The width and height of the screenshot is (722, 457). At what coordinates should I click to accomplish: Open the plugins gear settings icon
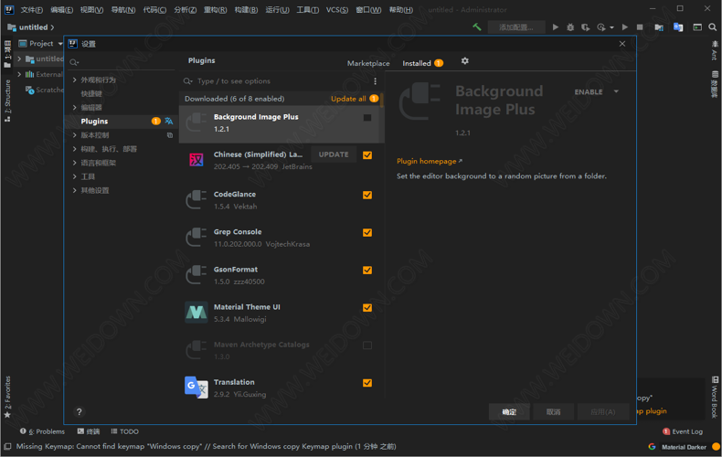(464, 61)
